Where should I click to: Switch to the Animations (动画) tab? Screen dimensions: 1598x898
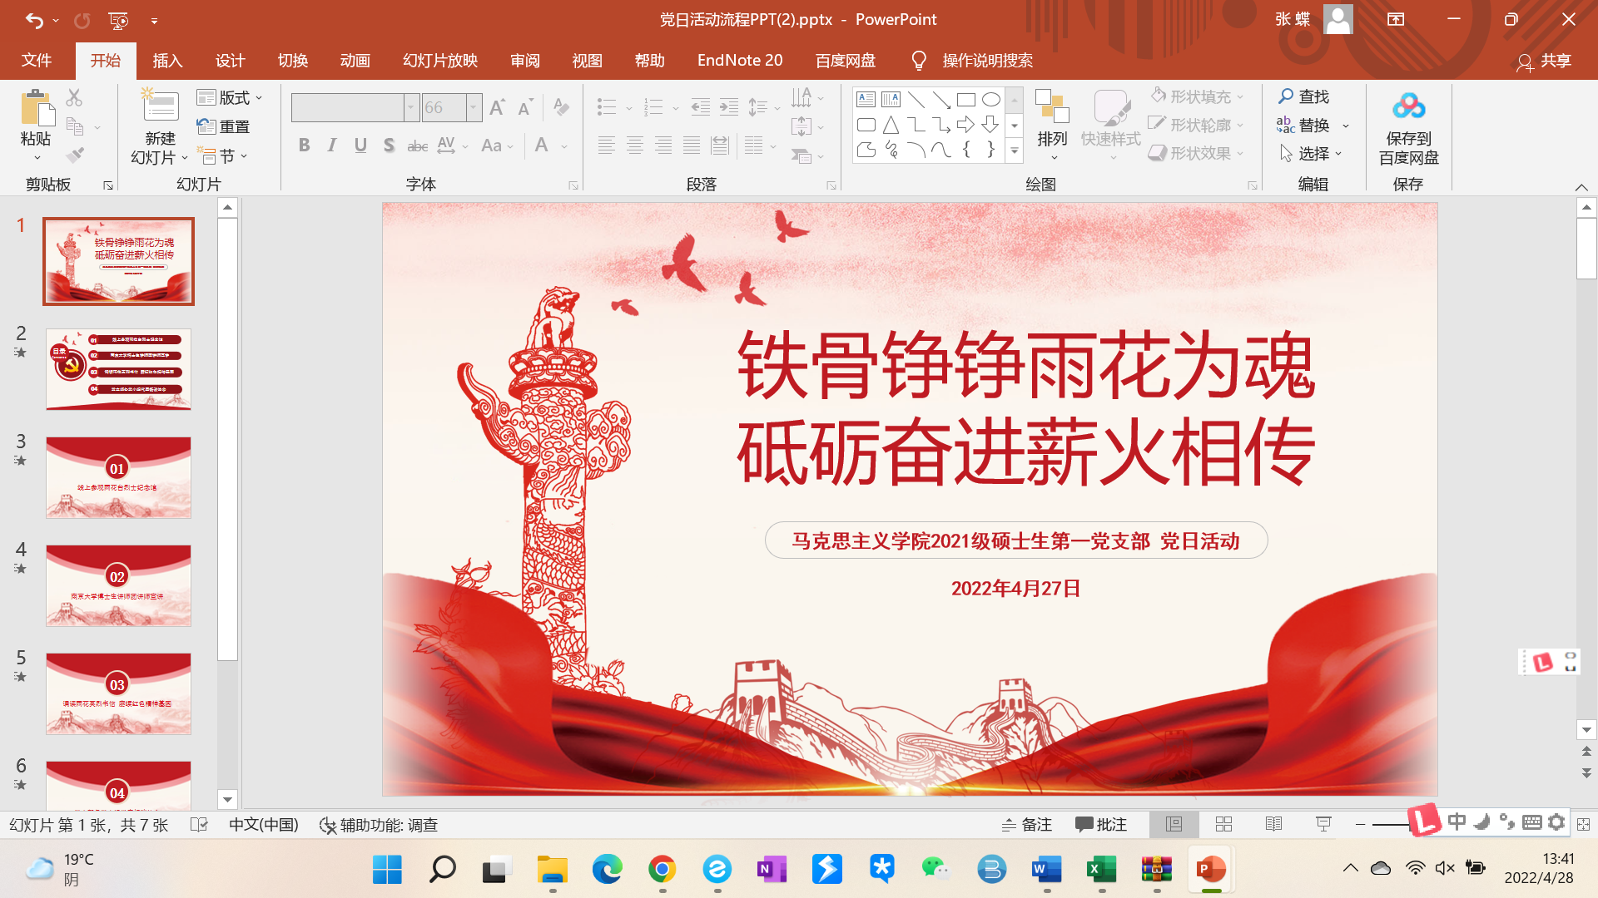click(x=355, y=61)
